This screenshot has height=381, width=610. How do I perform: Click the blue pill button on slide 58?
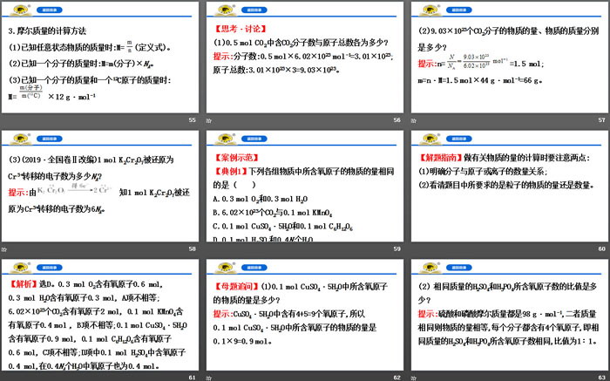pos(50,139)
